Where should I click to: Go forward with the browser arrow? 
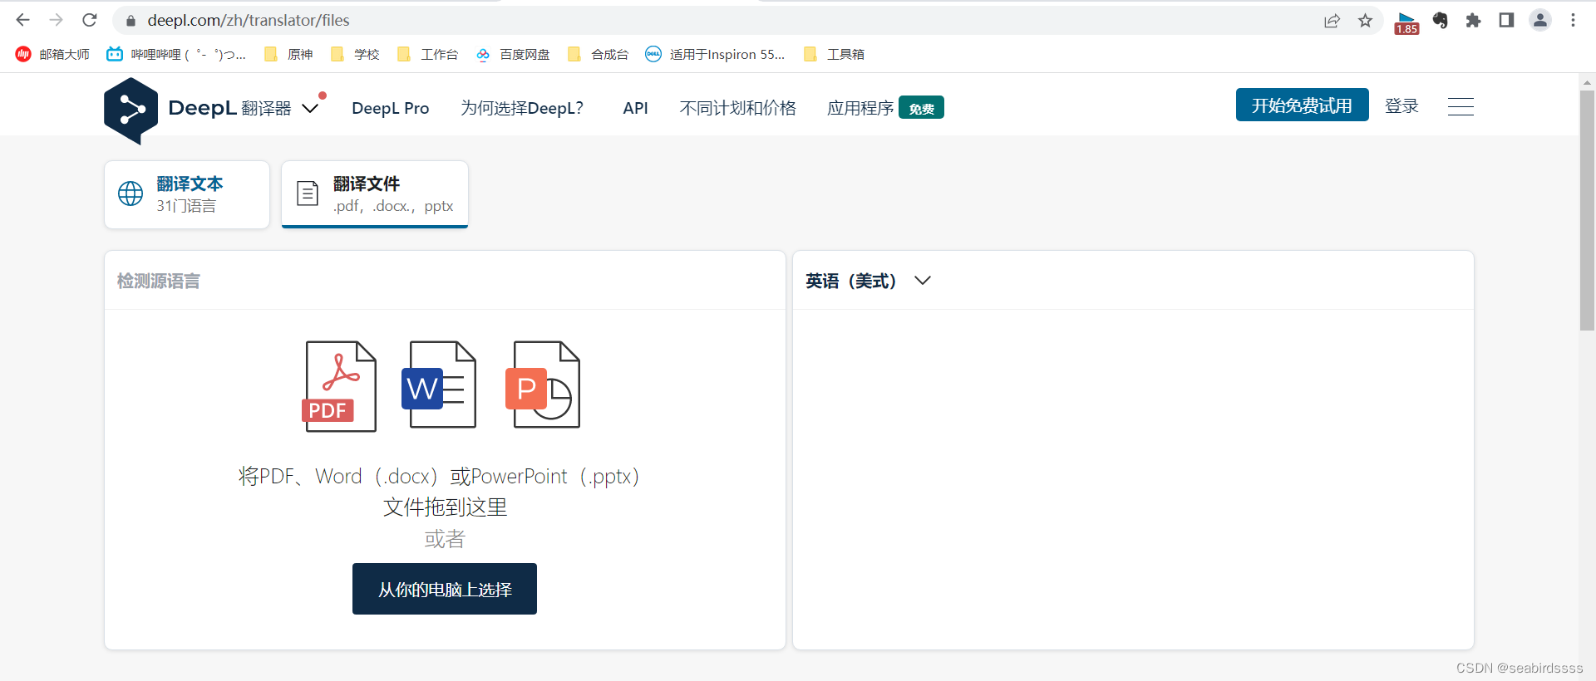pyautogui.click(x=56, y=20)
